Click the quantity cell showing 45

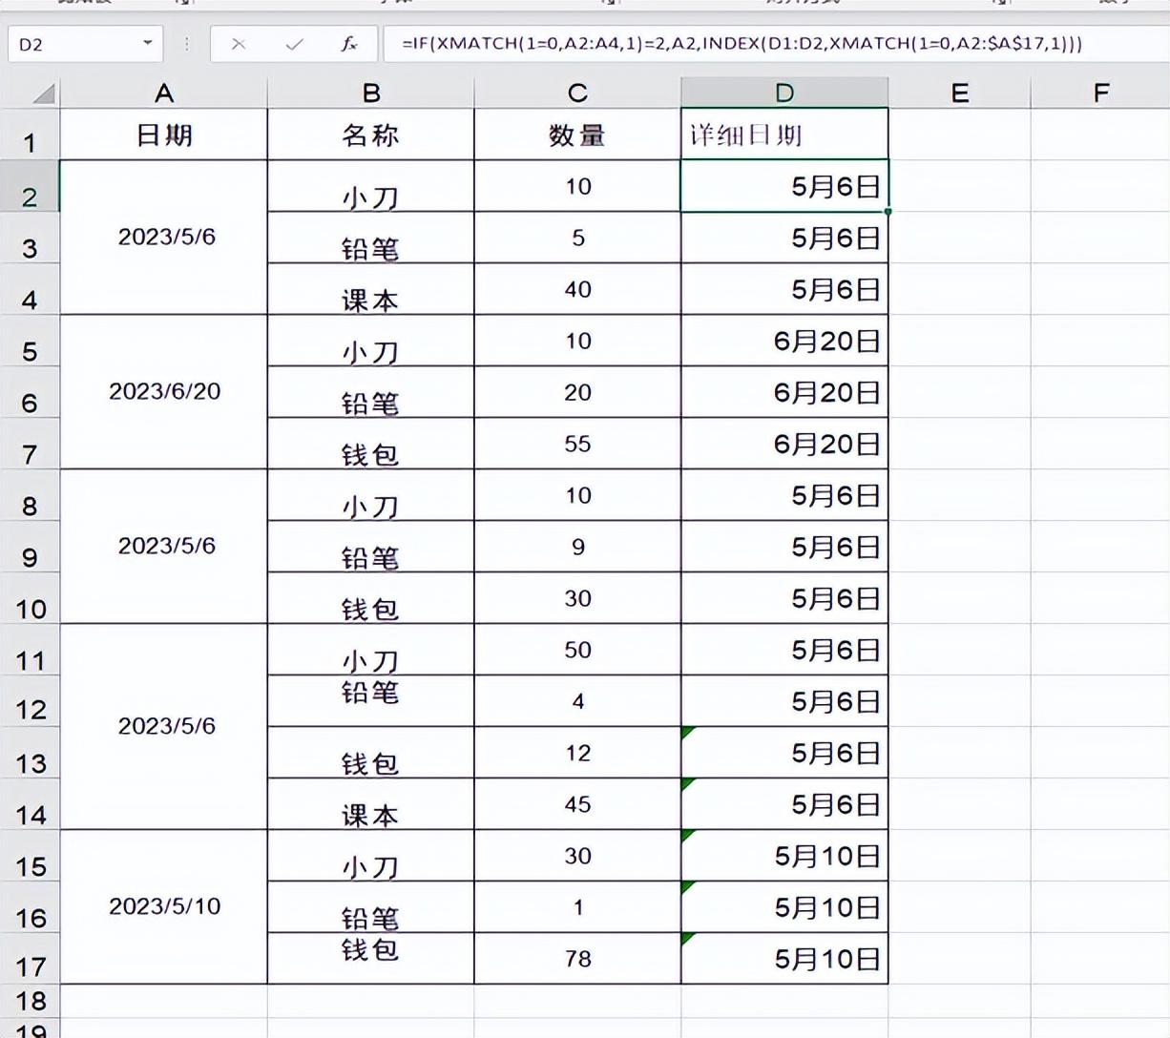coord(577,804)
